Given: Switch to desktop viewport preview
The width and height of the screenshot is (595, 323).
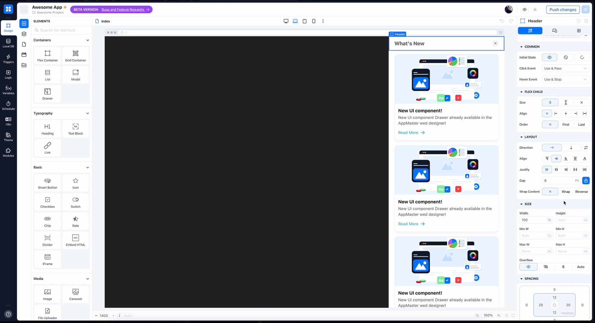Looking at the screenshot, I should click(x=286, y=21).
